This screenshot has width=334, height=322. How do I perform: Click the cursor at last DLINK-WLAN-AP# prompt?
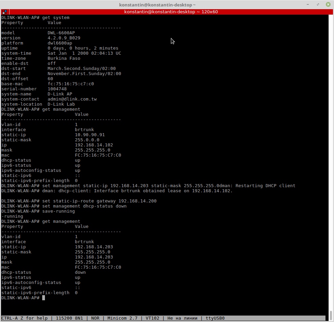[44, 298]
